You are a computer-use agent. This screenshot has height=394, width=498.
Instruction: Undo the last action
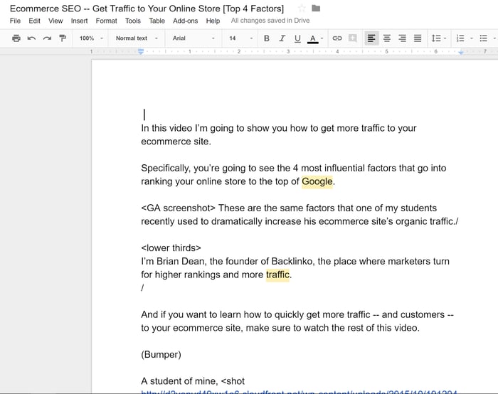click(x=31, y=38)
